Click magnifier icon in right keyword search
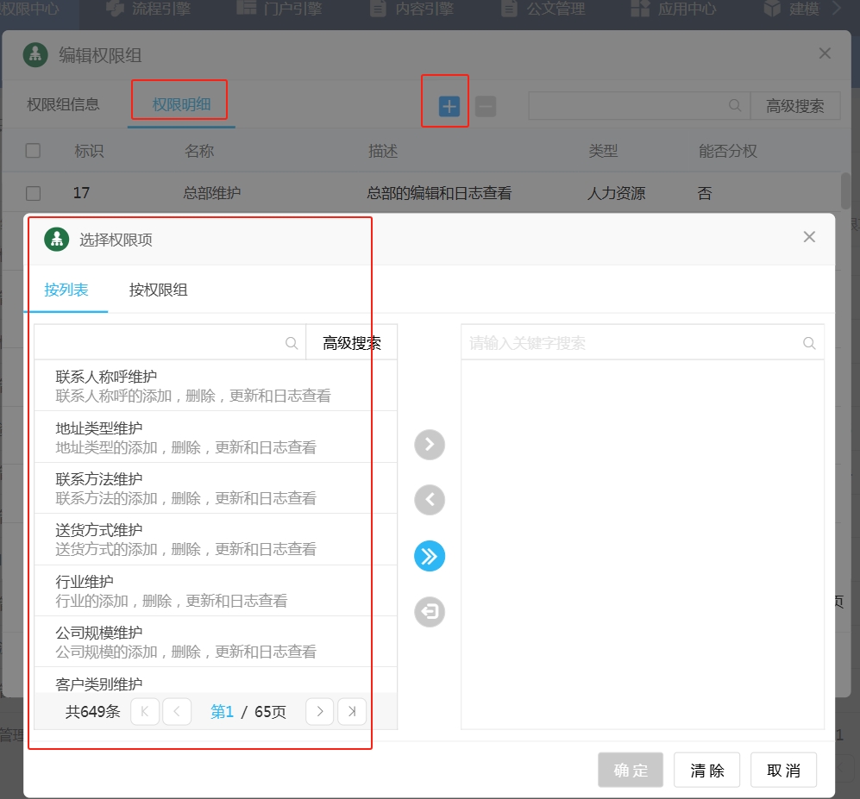Image resolution: width=860 pixels, height=799 pixels. [809, 343]
